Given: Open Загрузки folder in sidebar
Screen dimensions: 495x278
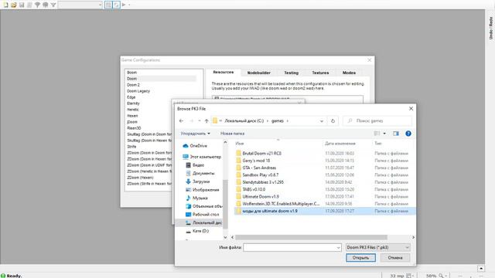Looking at the screenshot, I should 198,181.
